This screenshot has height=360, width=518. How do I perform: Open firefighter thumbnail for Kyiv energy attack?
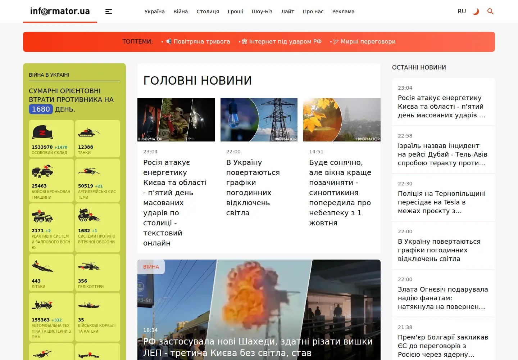click(x=176, y=120)
